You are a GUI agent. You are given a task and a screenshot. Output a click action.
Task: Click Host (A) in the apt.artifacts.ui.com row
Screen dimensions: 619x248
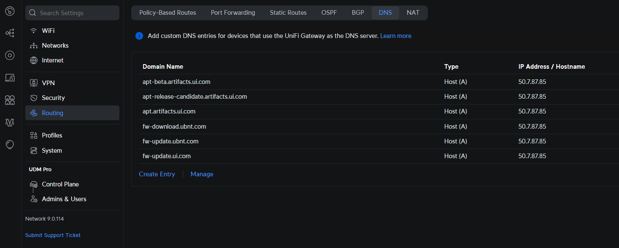456,111
